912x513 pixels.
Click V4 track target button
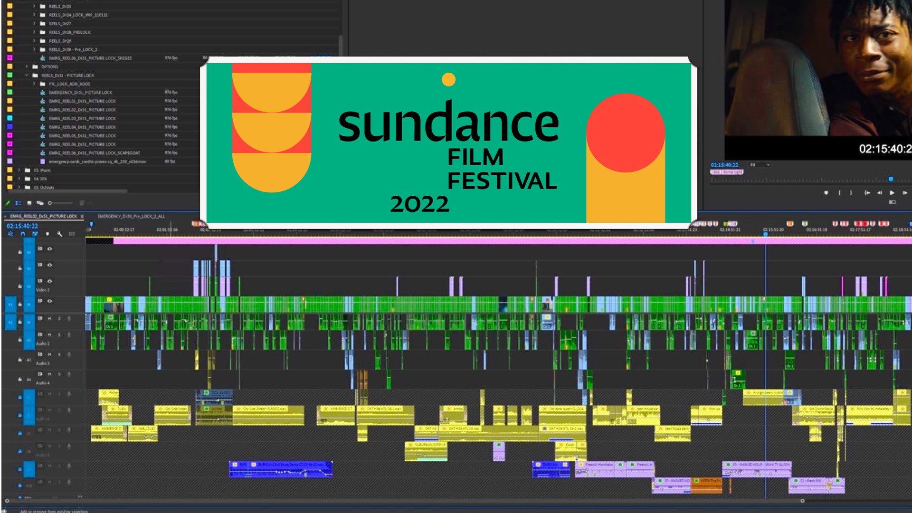click(29, 252)
